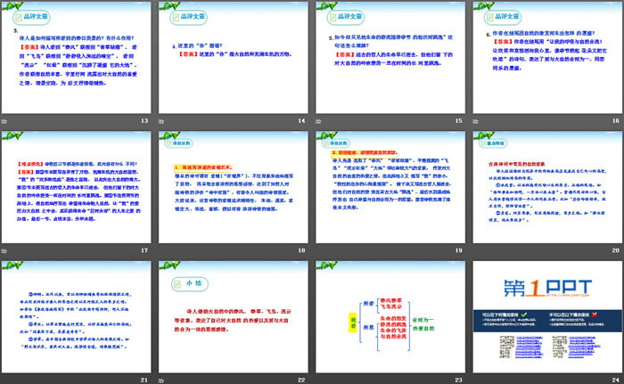
Task: Select slide 20 thumbnail with red title text
Action: pos(547,187)
